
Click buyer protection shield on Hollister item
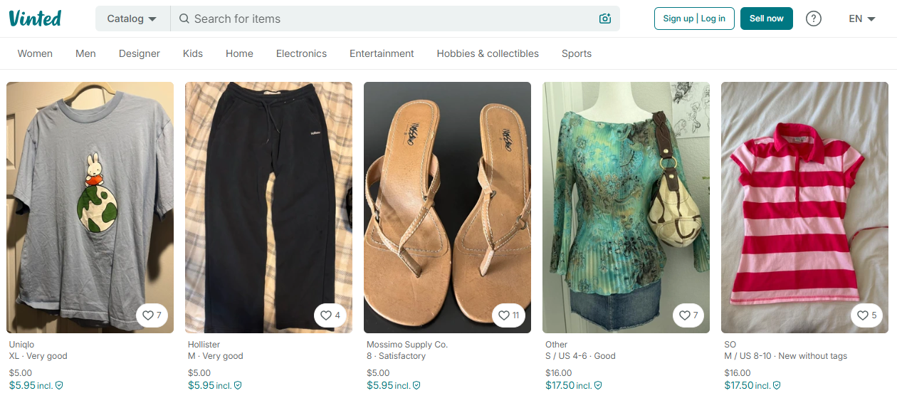[x=238, y=385]
